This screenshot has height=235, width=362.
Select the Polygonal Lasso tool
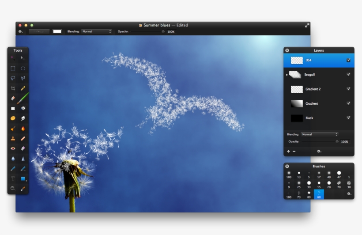tap(23, 78)
